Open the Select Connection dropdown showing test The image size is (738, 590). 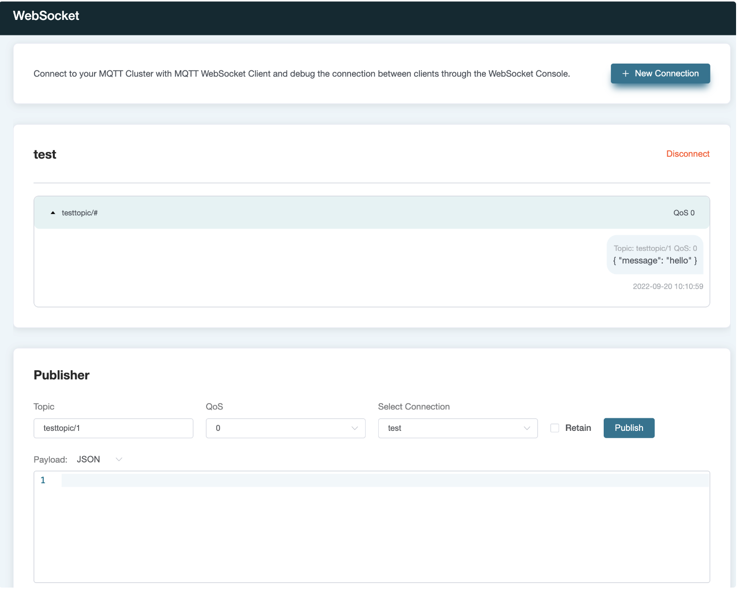click(x=457, y=428)
